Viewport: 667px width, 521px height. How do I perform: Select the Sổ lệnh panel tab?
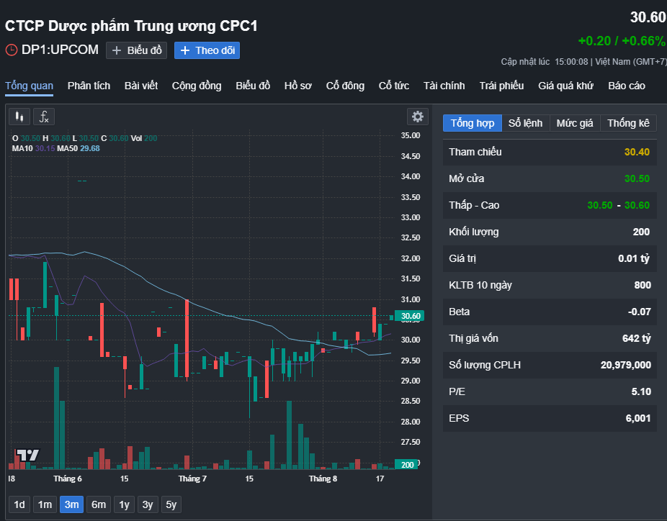[x=525, y=123]
